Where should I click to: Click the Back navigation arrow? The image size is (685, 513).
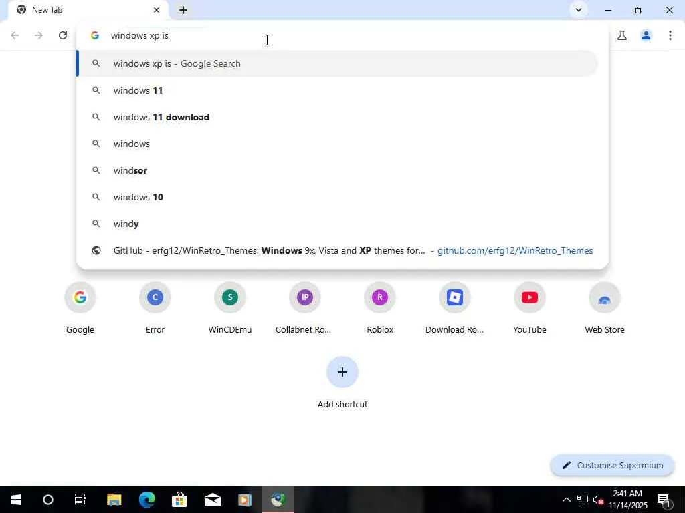tap(15, 35)
